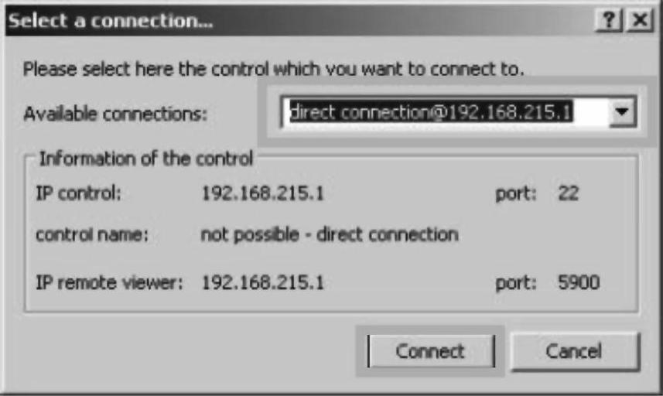
Task: Select the direct connection@192.168.215.1 combo box text
Action: point(431,112)
